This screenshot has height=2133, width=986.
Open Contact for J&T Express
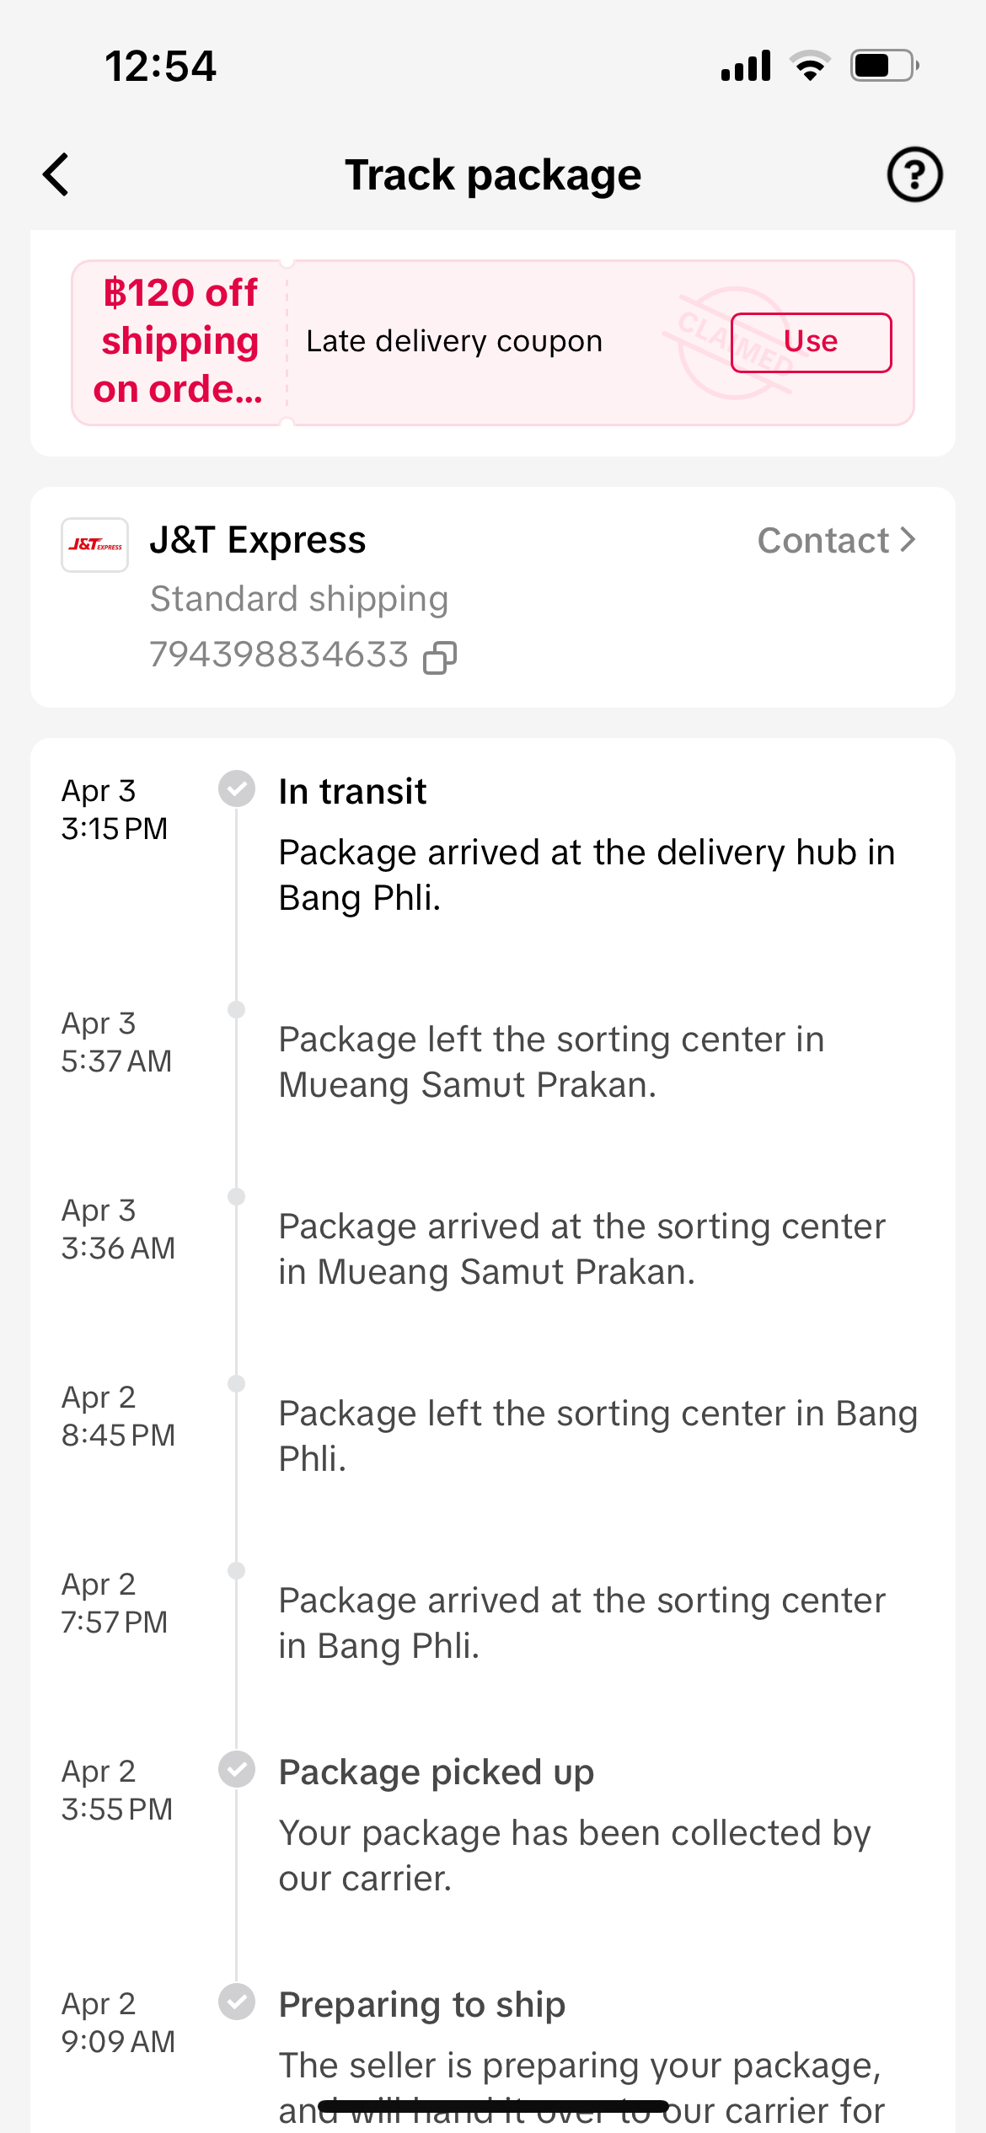pos(823,541)
